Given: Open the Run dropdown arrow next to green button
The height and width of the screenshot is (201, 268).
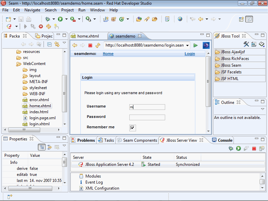Looking at the screenshot, I should [66, 19].
